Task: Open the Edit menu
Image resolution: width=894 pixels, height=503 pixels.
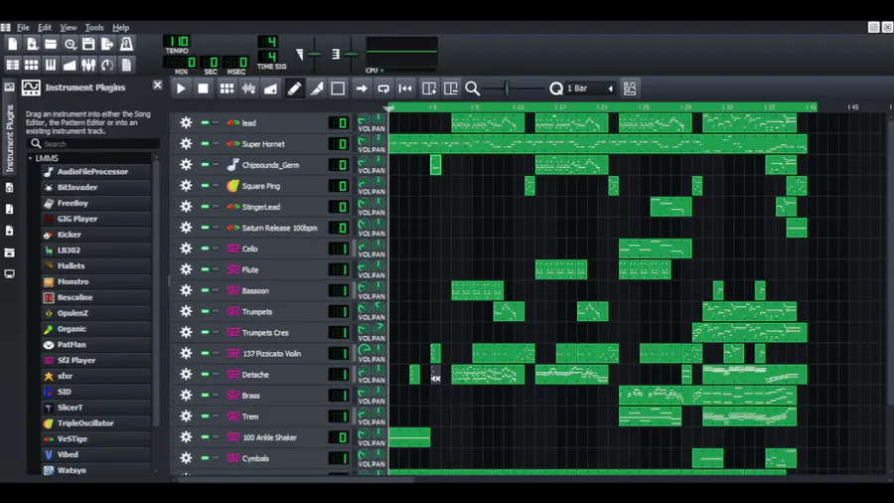Action: tap(45, 28)
